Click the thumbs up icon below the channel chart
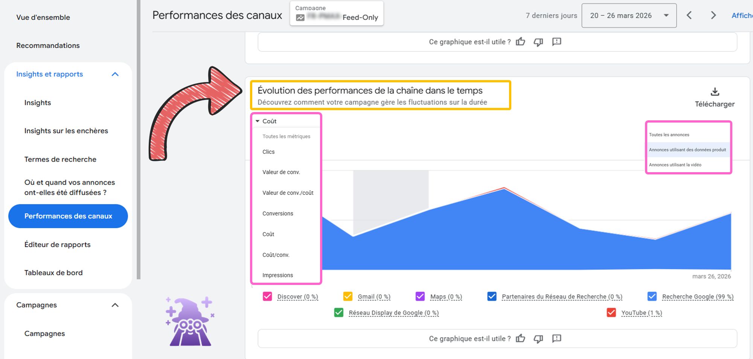Image resolution: width=753 pixels, height=359 pixels. tap(520, 338)
